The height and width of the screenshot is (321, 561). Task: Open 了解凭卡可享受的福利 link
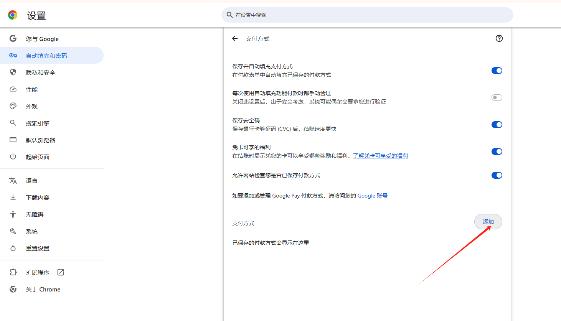click(x=380, y=156)
